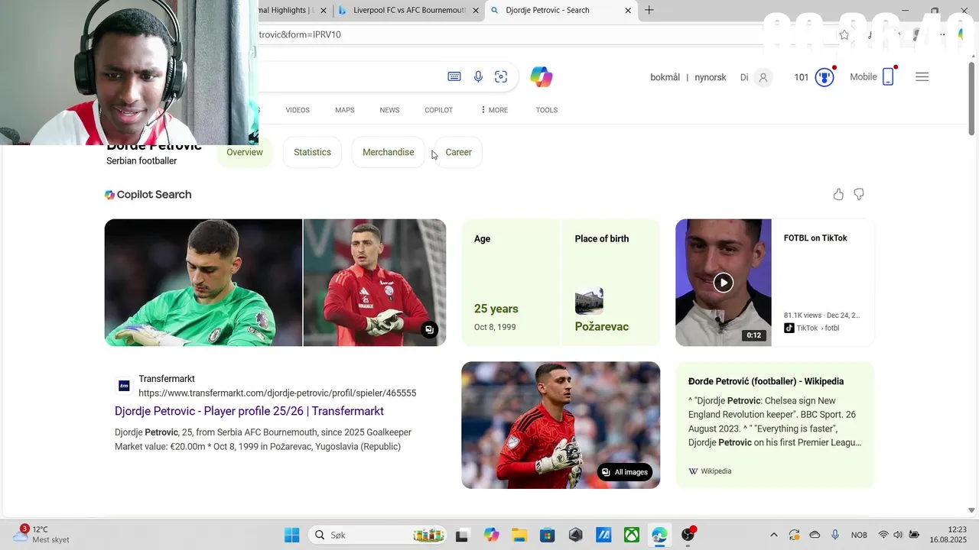The width and height of the screenshot is (979, 550).
Task: Open a new browser tab
Action: [x=649, y=10]
